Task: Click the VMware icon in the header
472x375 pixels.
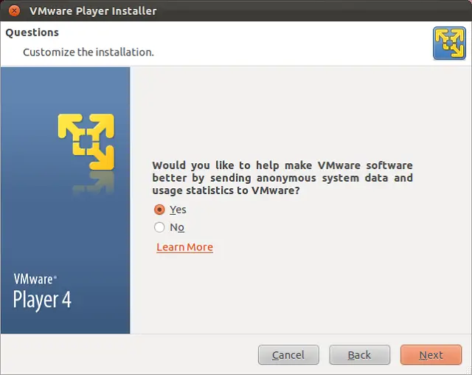Action: (x=449, y=43)
